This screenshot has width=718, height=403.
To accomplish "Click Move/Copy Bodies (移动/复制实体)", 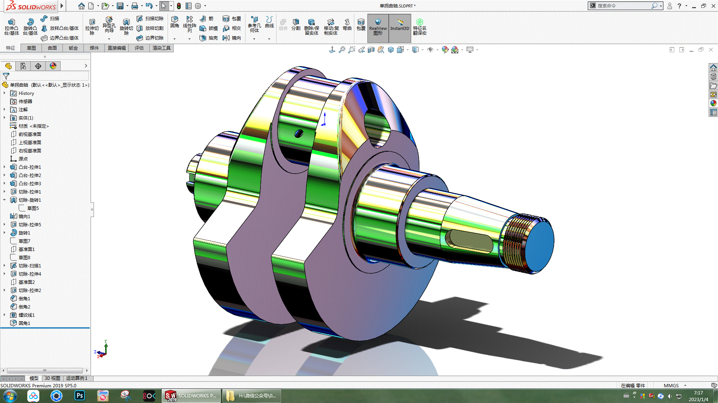I will click(331, 27).
